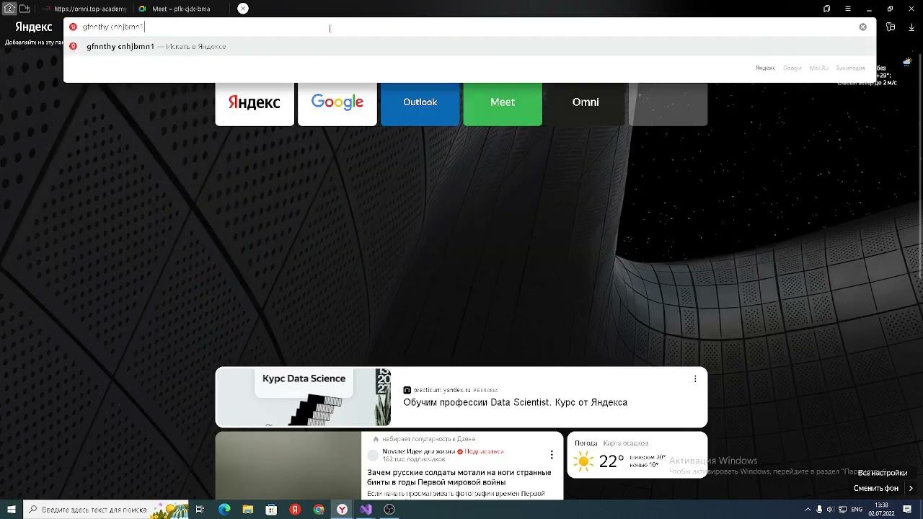
Task: Open the extensions/protect icon next to downloads
Action: (891, 27)
